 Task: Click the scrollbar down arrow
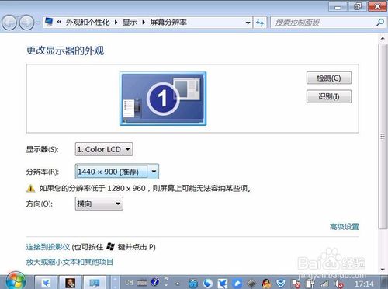383,270
